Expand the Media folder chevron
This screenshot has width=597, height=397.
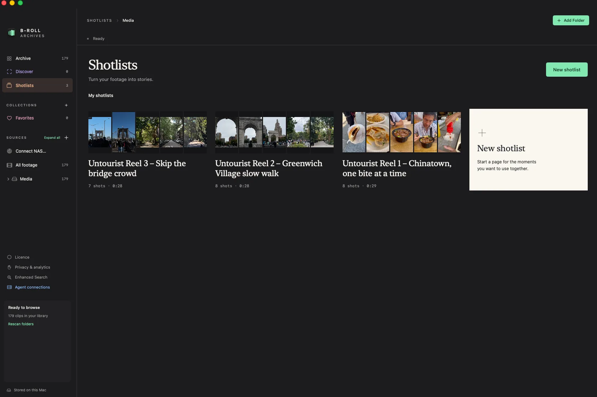pyautogui.click(x=8, y=179)
